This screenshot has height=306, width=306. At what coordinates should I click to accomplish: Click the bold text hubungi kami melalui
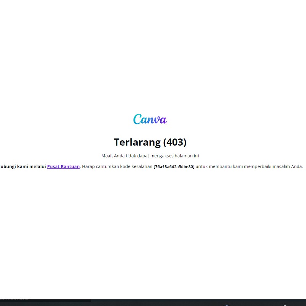click(23, 166)
